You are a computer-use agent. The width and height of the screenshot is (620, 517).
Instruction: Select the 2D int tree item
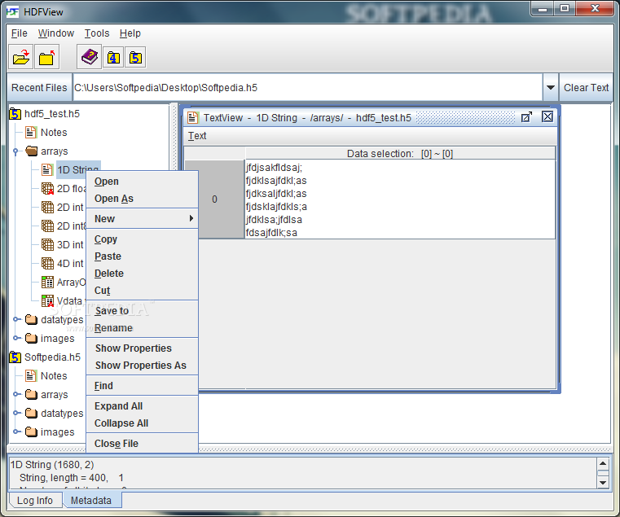click(70, 207)
